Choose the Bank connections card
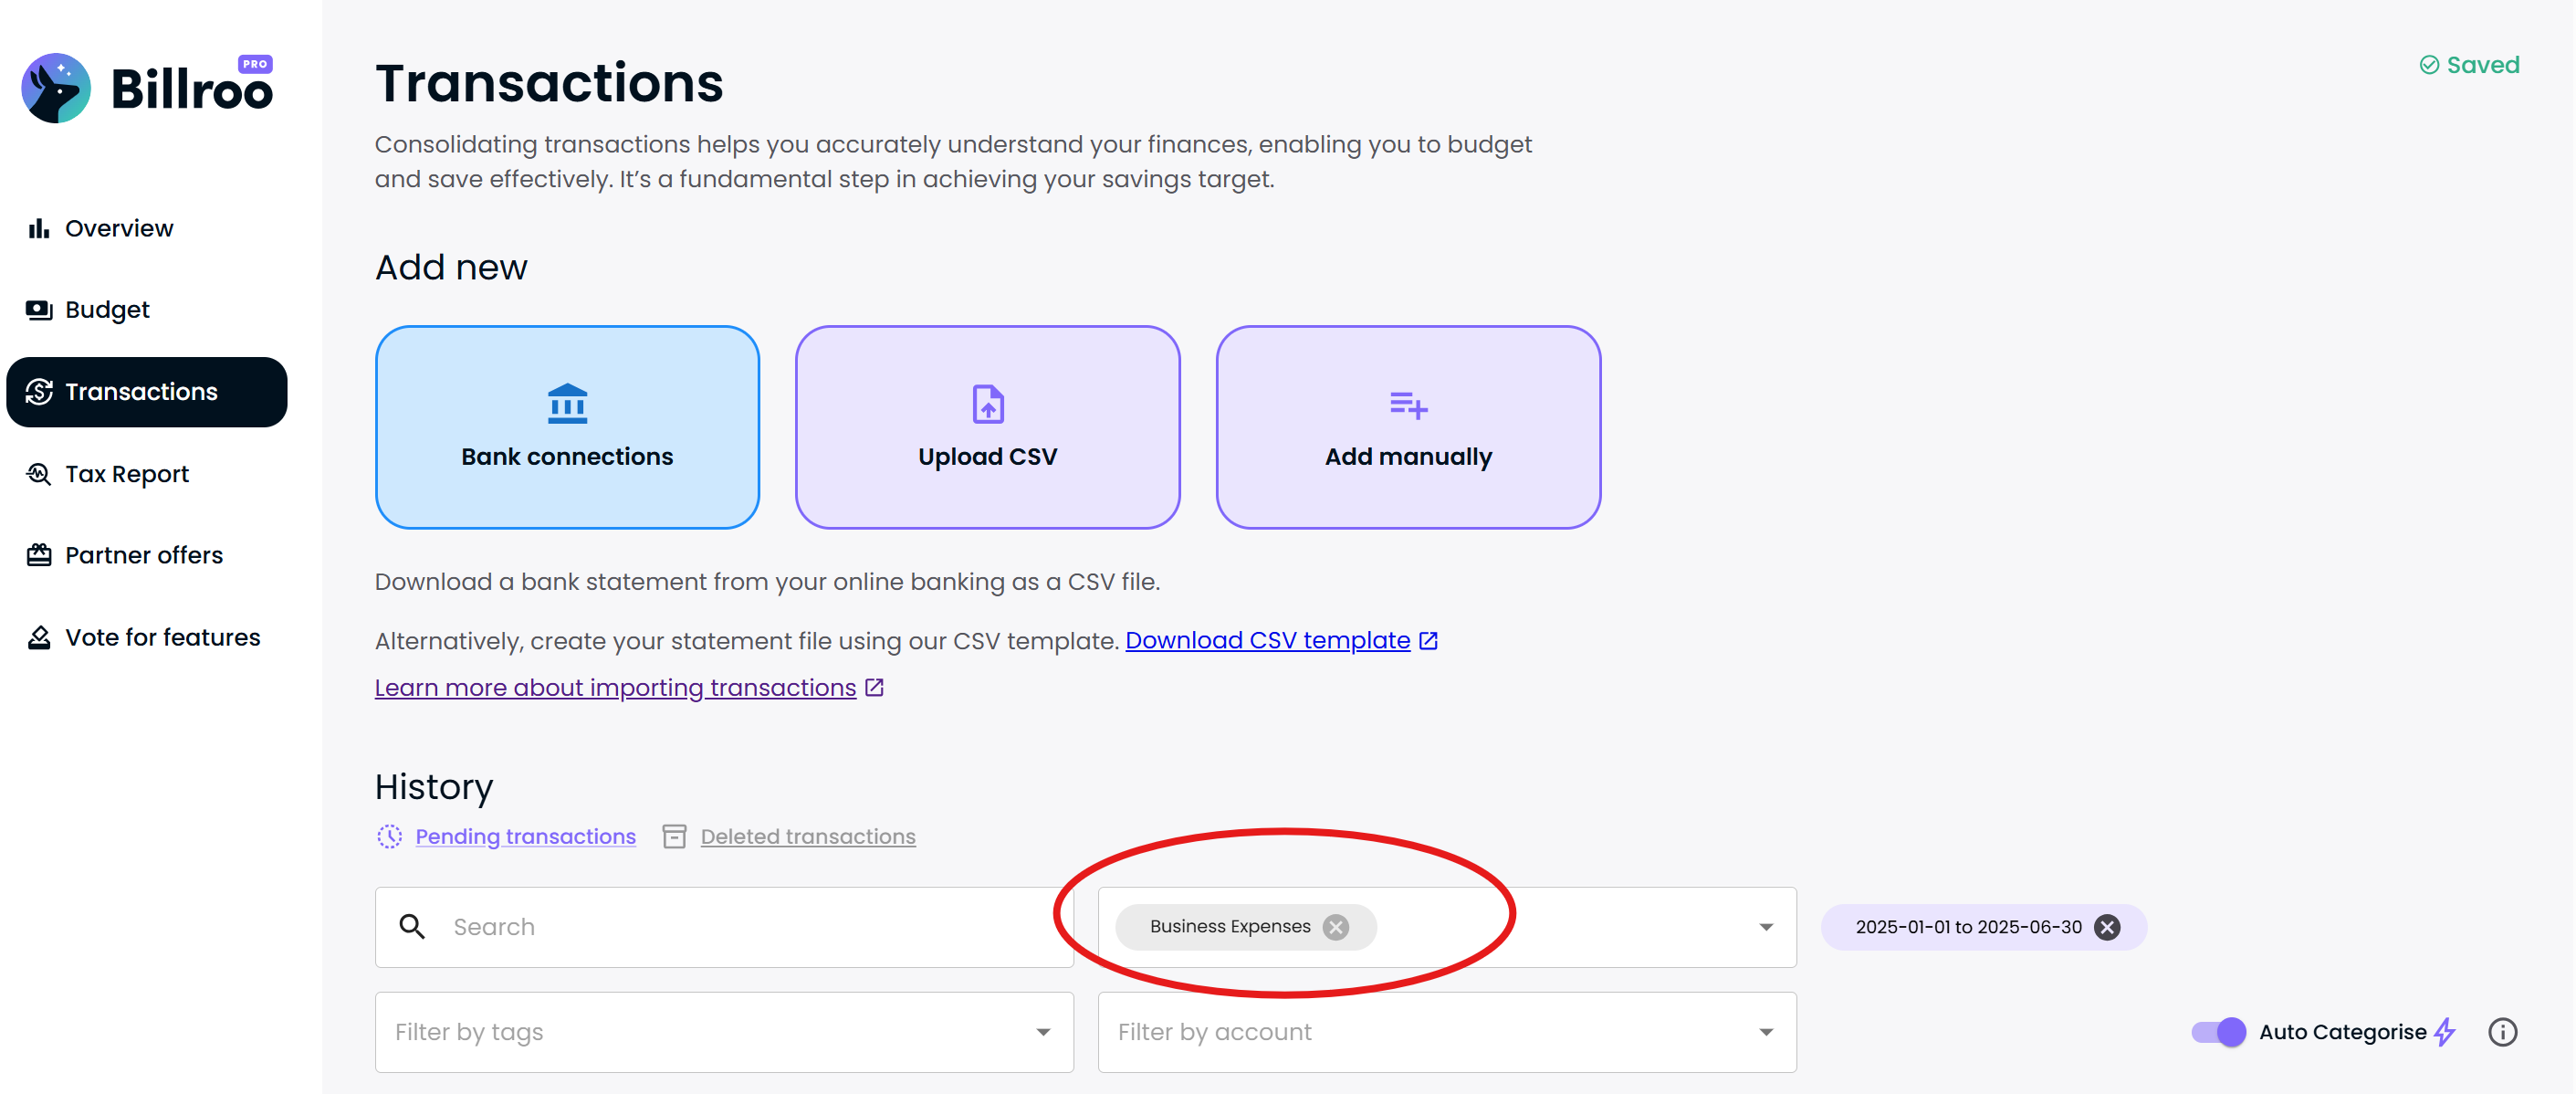2576x1094 pixels. [x=567, y=427]
